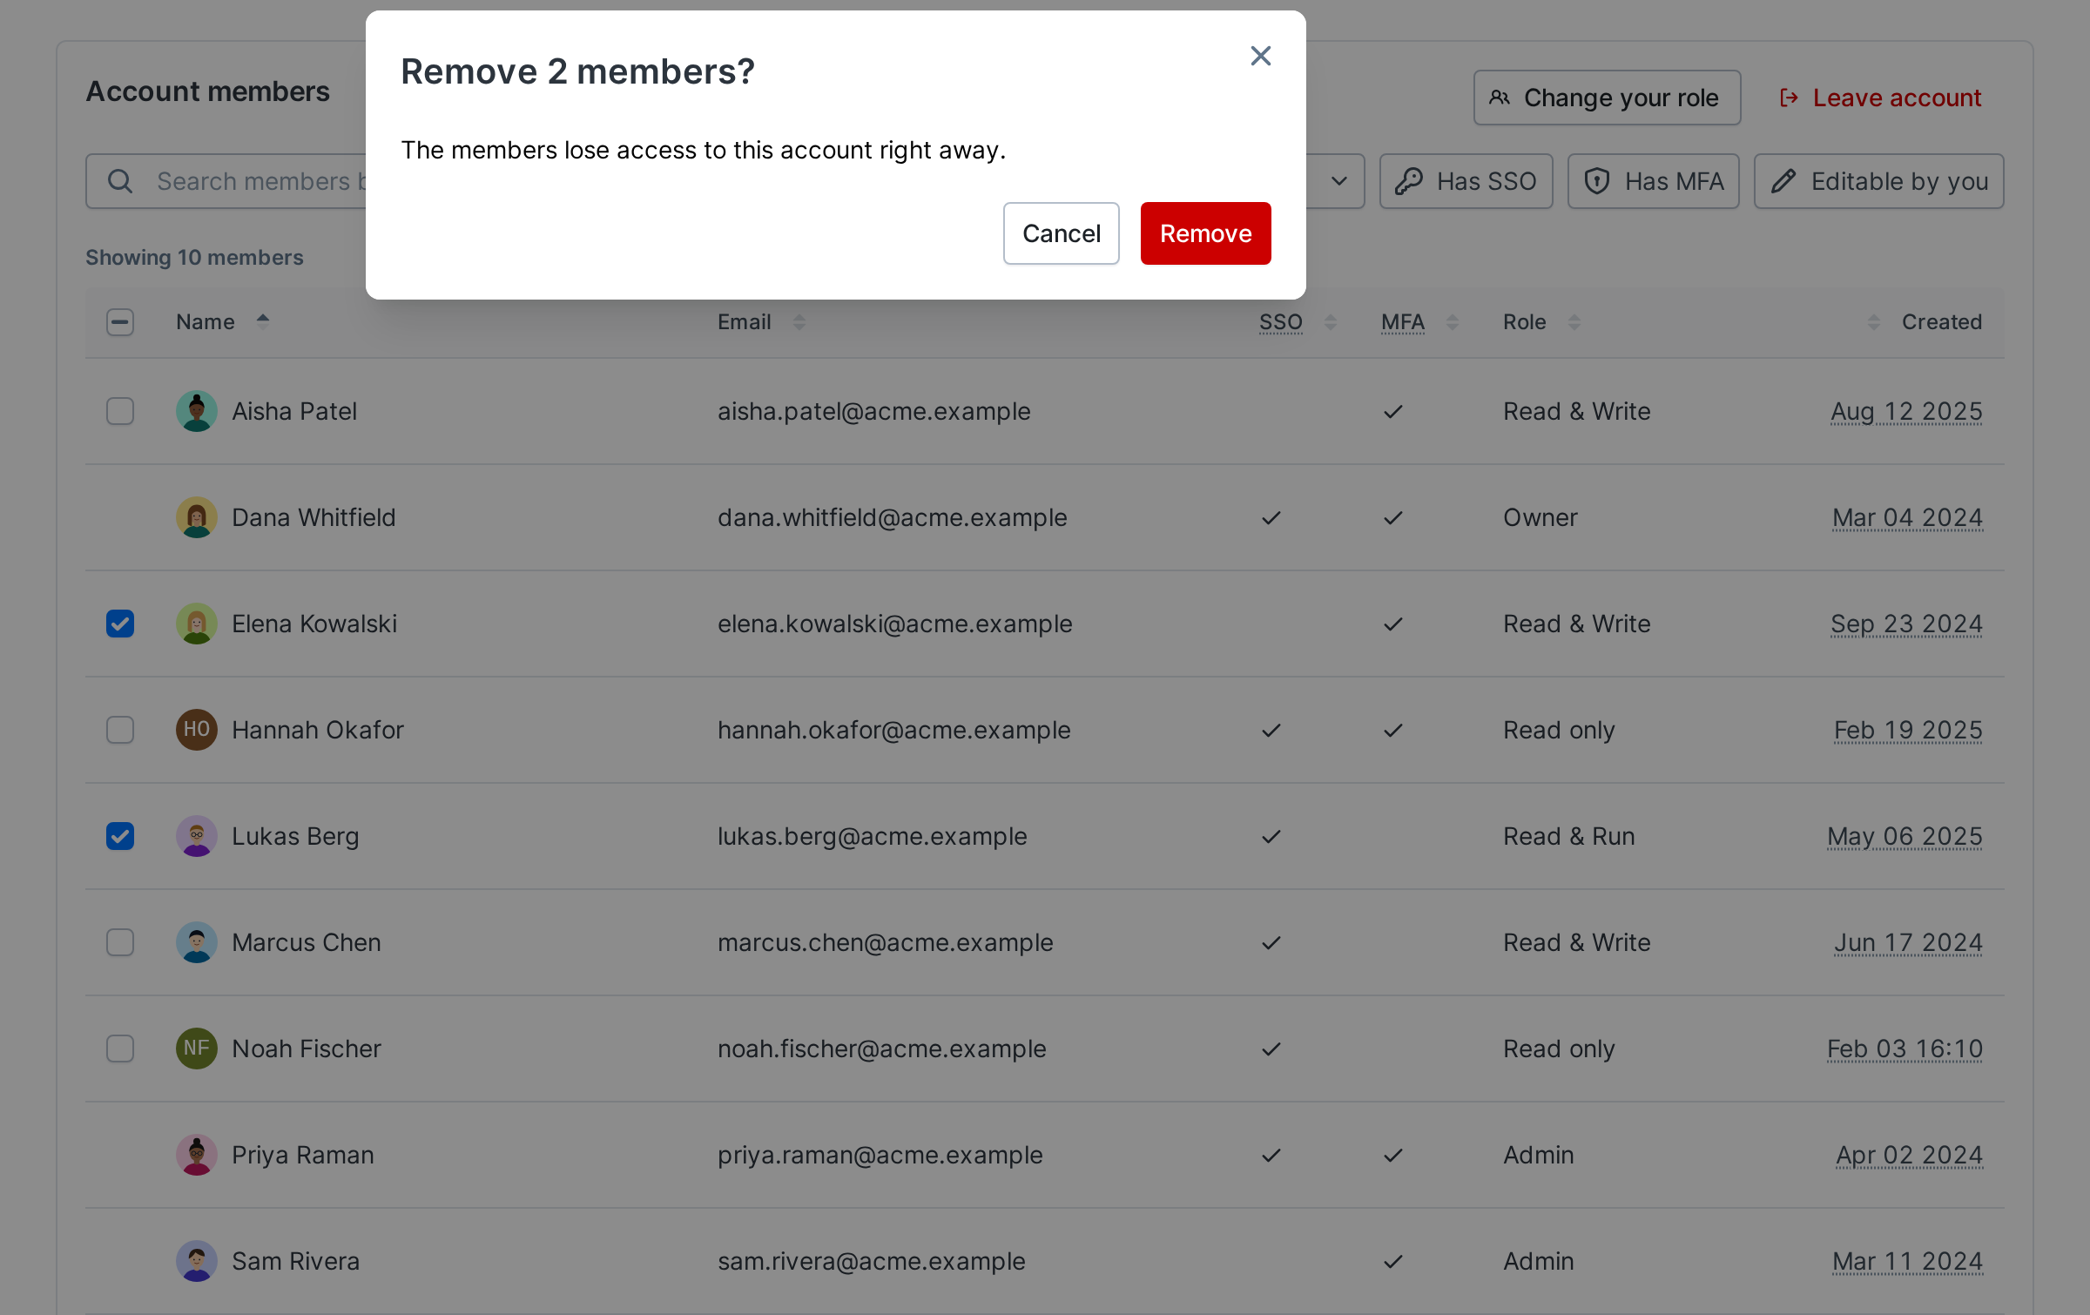The image size is (2090, 1315).
Task: Click Priya Raman's avatar
Action: 197,1155
